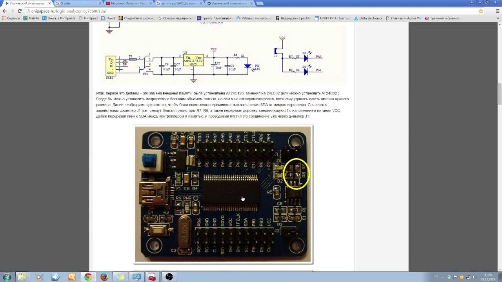Bookmark this page with the star icon
502x282 pixels.
coord(481,11)
